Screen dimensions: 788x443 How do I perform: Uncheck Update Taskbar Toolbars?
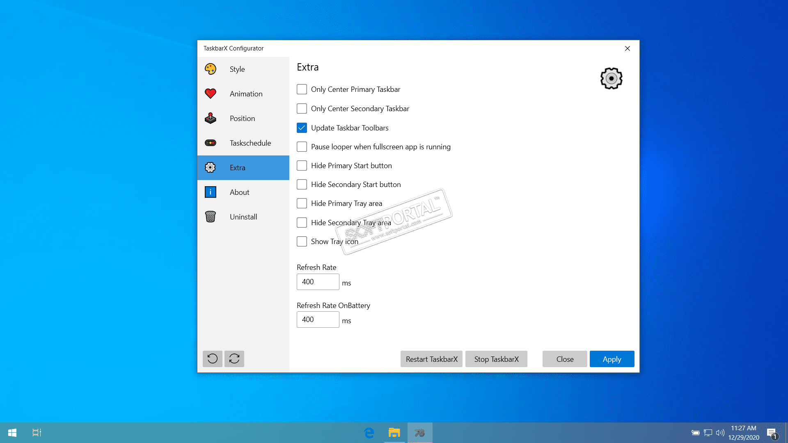point(302,128)
